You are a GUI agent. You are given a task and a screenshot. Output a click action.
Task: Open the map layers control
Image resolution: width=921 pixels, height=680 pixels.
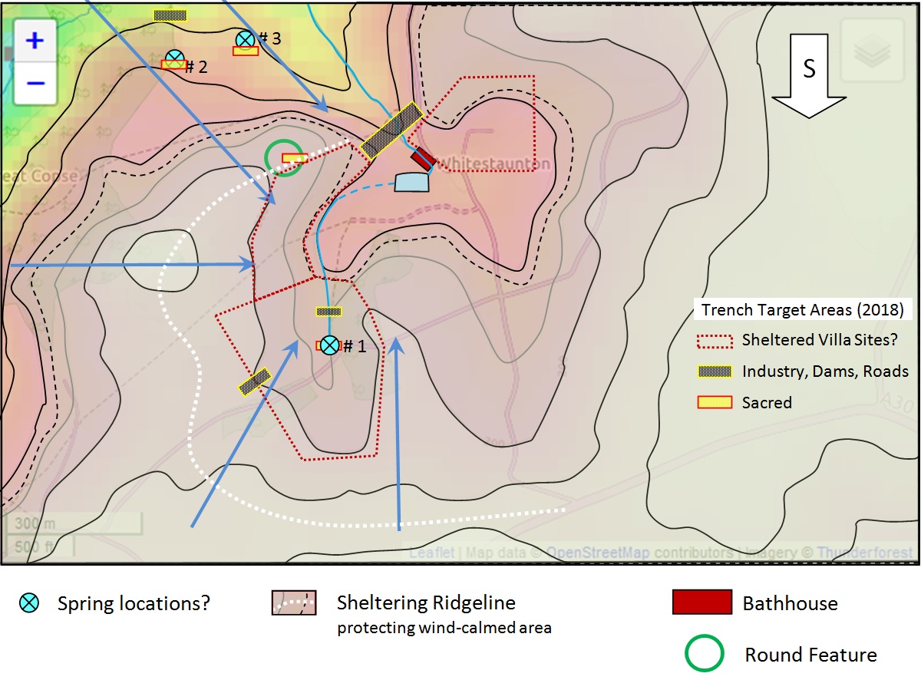pyautogui.click(x=870, y=51)
